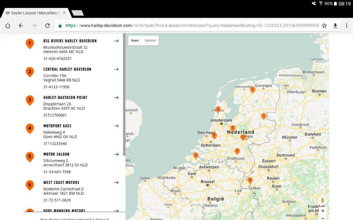
Task: Tap the Wi-Fi status icon
Action: coord(321,3)
